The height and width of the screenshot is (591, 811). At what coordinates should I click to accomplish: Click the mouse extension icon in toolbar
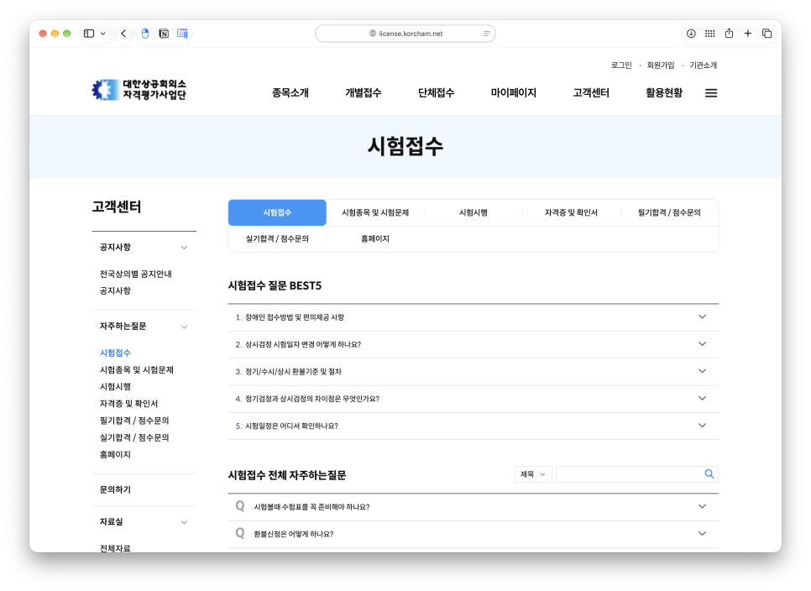(145, 34)
